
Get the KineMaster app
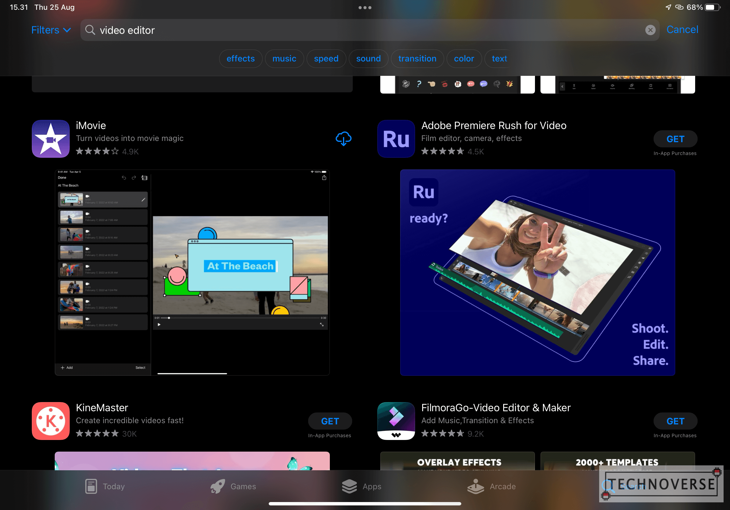pos(330,421)
